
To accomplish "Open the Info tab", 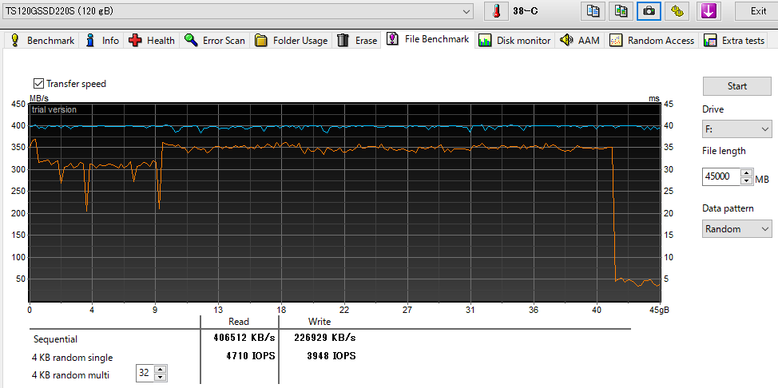I will pyautogui.click(x=102, y=41).
